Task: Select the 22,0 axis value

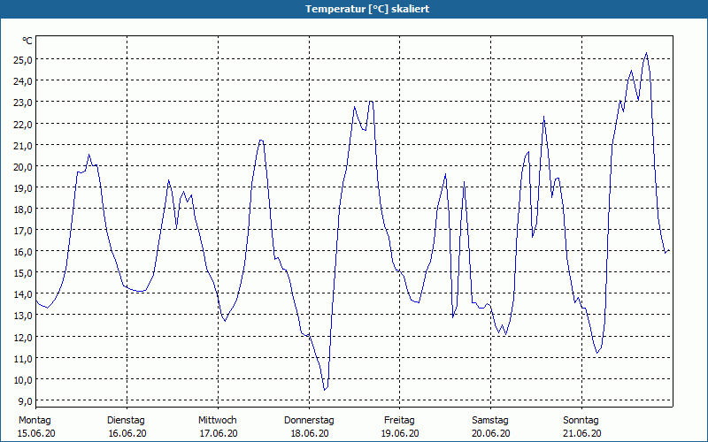Action: click(23, 124)
